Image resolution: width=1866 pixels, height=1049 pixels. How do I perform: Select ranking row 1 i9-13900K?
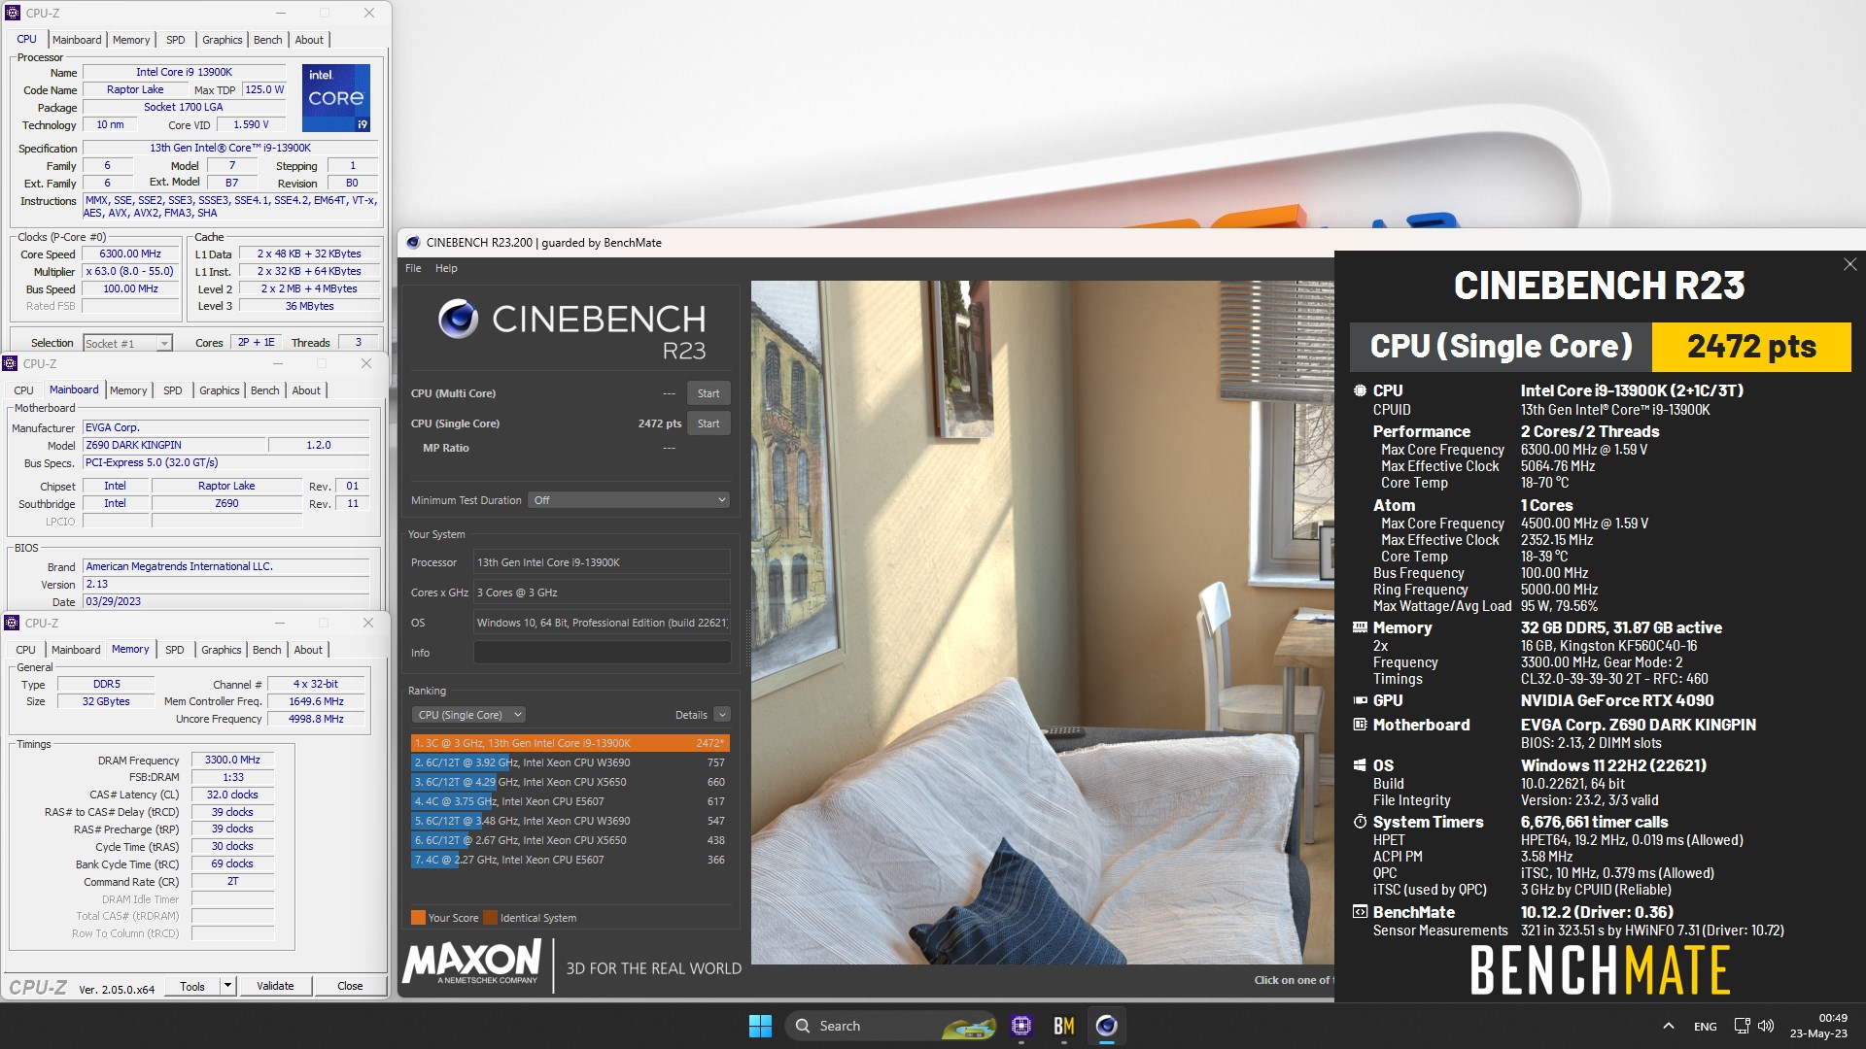[570, 743]
